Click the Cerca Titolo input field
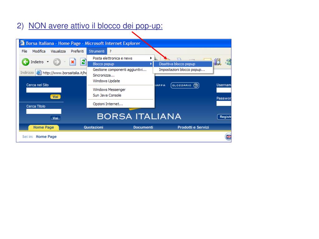This screenshot has height=239, width=319. [44, 111]
